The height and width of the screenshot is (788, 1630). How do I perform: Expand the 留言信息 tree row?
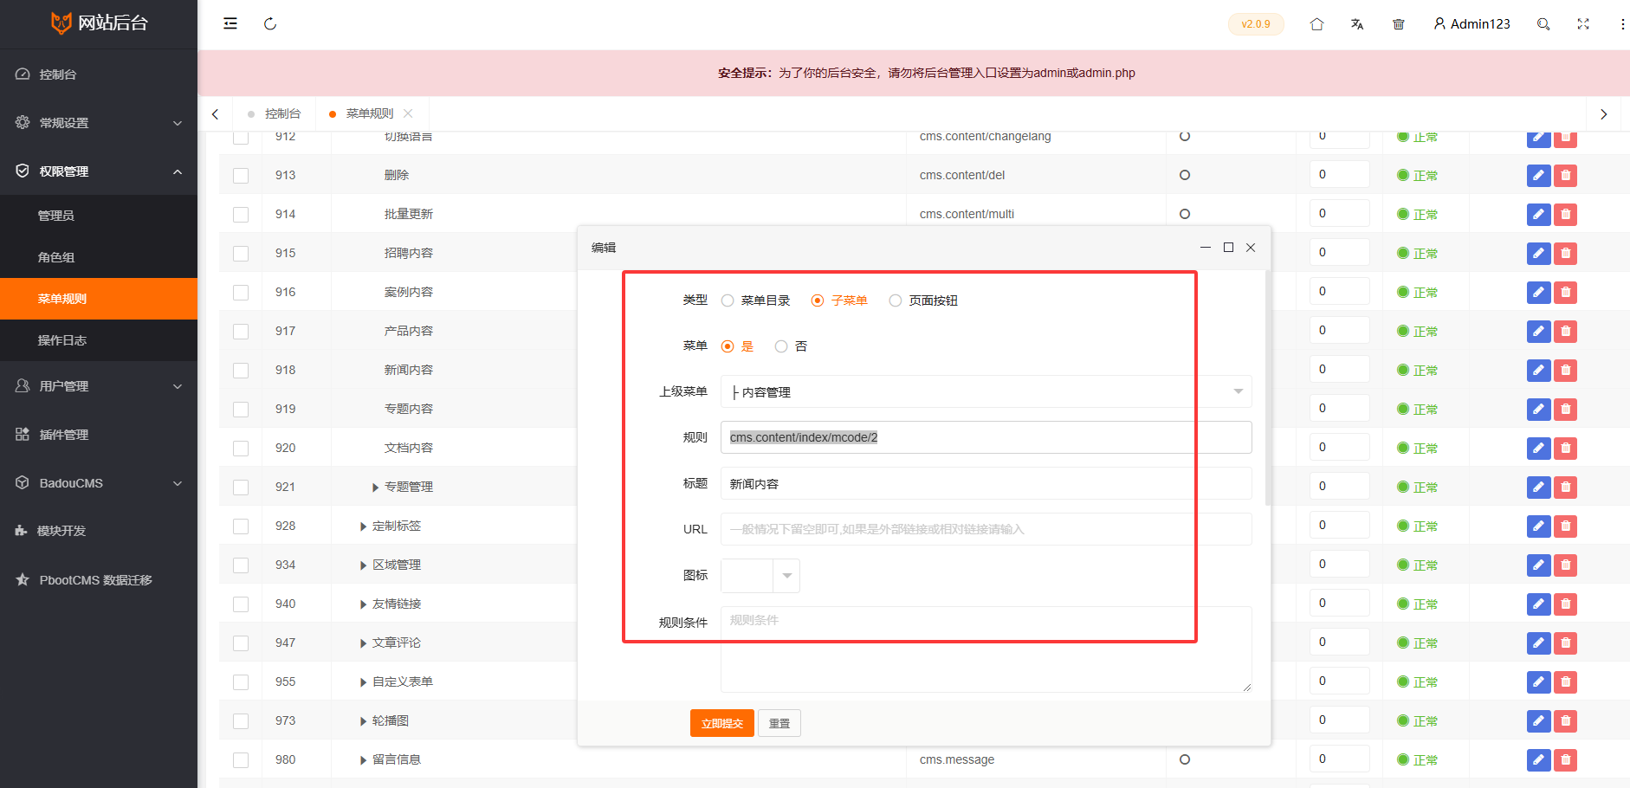pyautogui.click(x=364, y=760)
